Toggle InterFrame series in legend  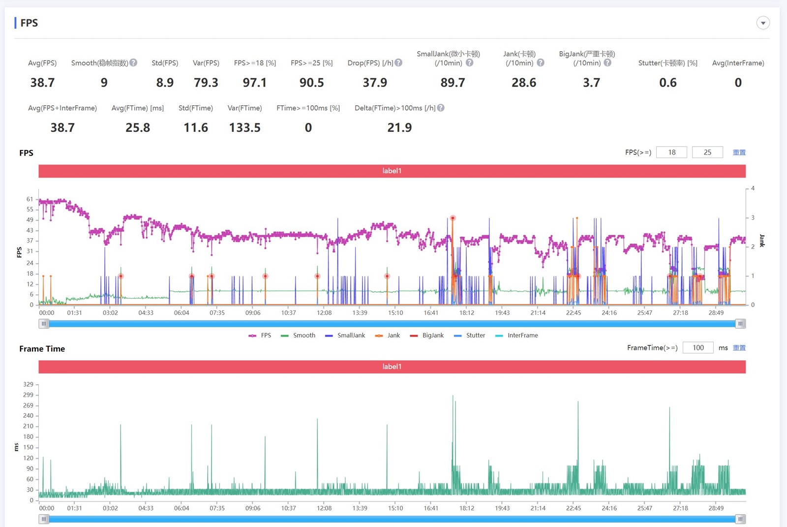pos(516,336)
